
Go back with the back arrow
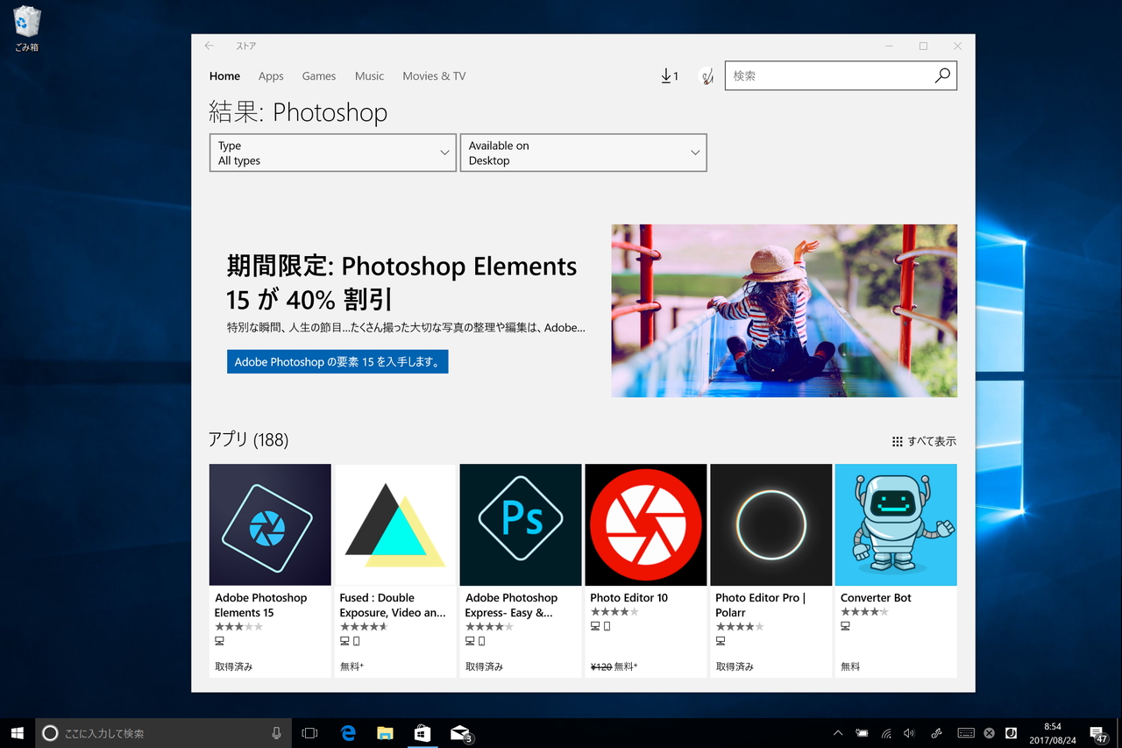209,46
